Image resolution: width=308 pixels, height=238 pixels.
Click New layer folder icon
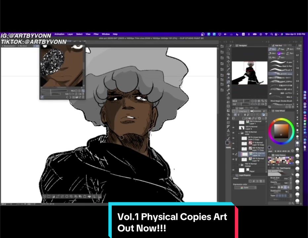[x=250, y=118]
